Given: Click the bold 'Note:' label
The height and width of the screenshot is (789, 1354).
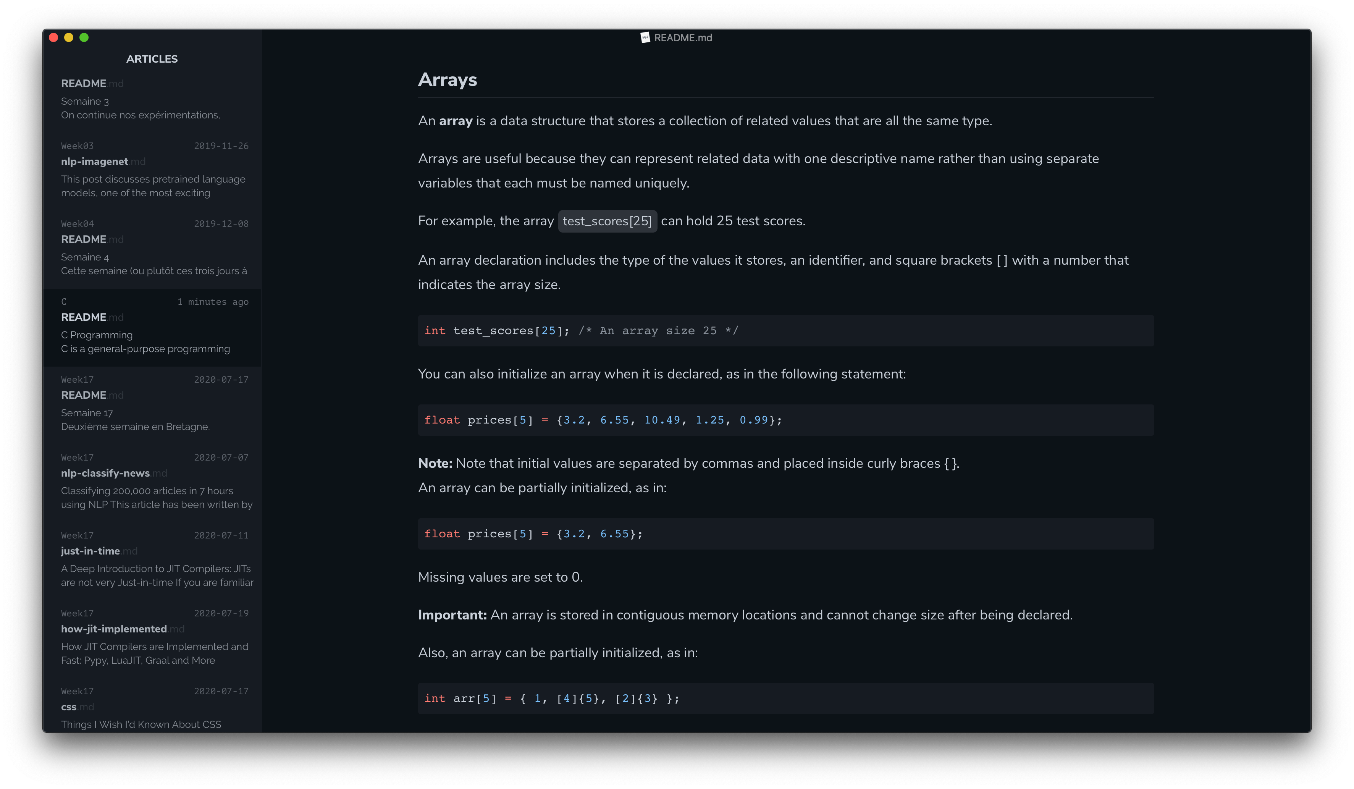Looking at the screenshot, I should 435,463.
